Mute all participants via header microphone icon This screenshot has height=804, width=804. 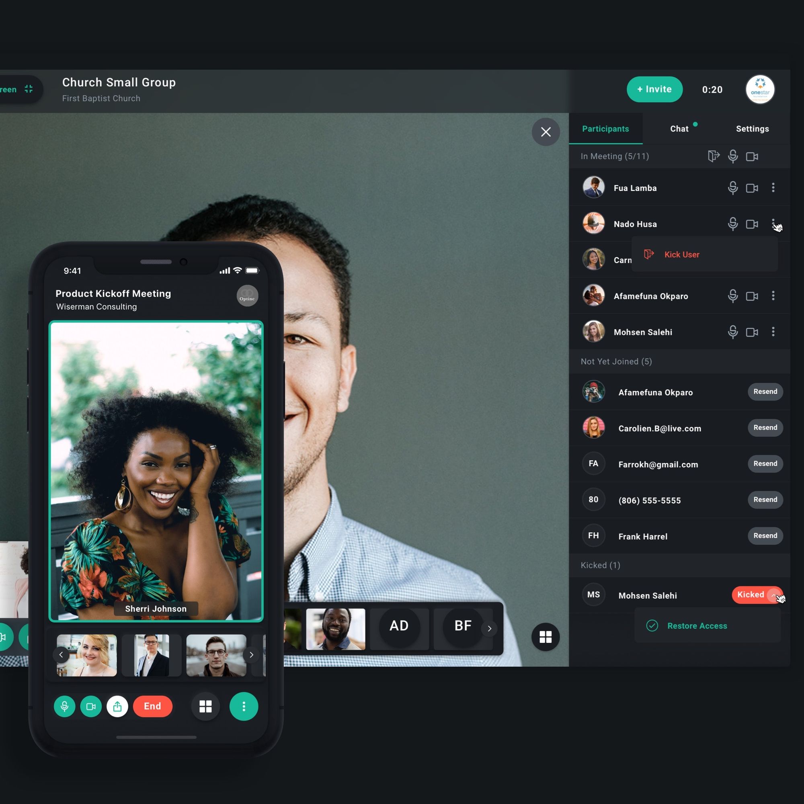tap(733, 156)
